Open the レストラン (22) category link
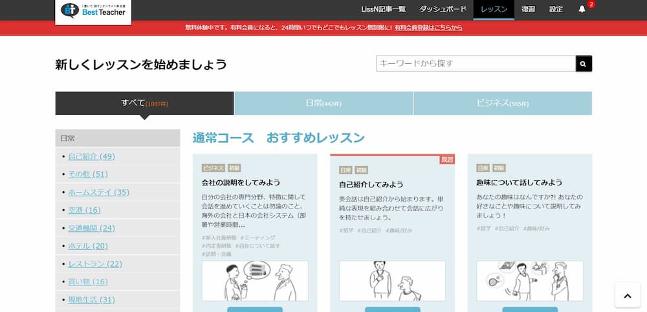The image size is (647, 312). coord(95,264)
